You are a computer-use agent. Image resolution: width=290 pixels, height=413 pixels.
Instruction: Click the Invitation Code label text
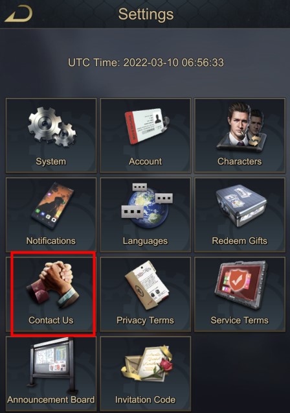click(x=145, y=399)
